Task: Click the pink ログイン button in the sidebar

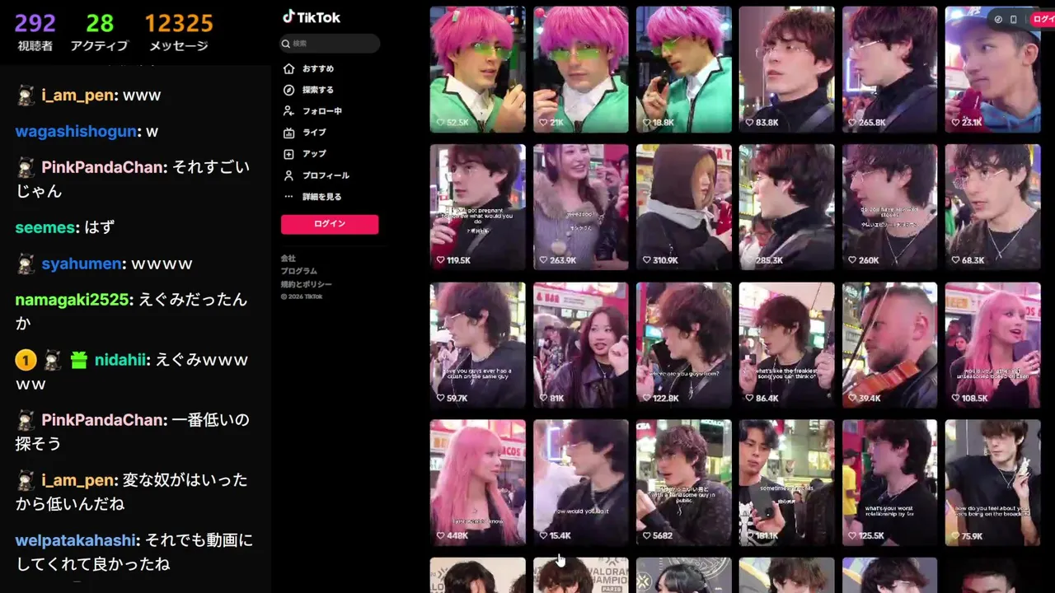Action: pyautogui.click(x=330, y=224)
